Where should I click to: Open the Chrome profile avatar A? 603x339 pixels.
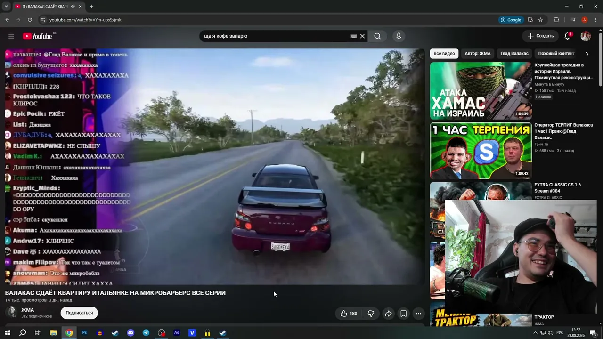pyautogui.click(x=584, y=20)
